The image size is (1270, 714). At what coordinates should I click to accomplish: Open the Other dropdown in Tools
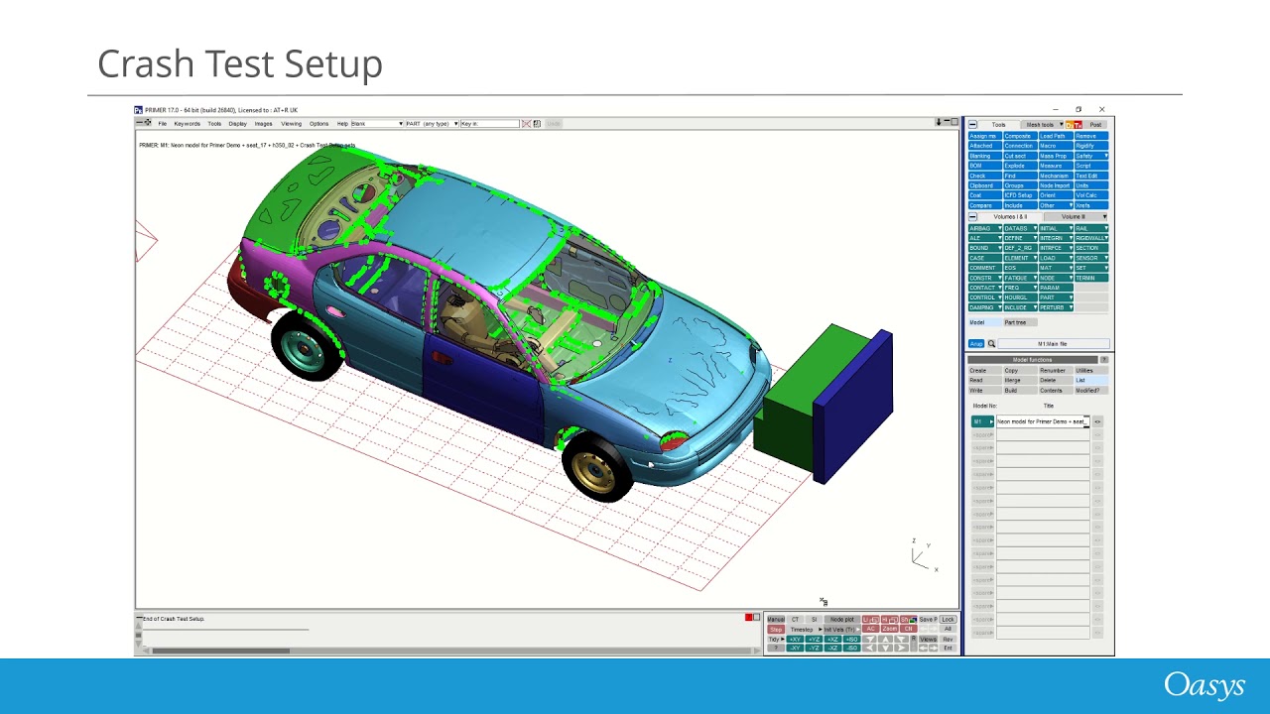tap(1056, 205)
